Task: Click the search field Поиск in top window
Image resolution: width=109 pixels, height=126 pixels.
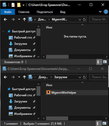Action: tap(99, 19)
